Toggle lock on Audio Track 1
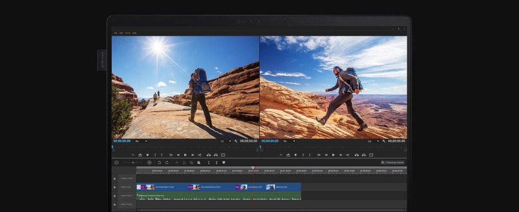The image size is (519, 212). click(x=115, y=196)
